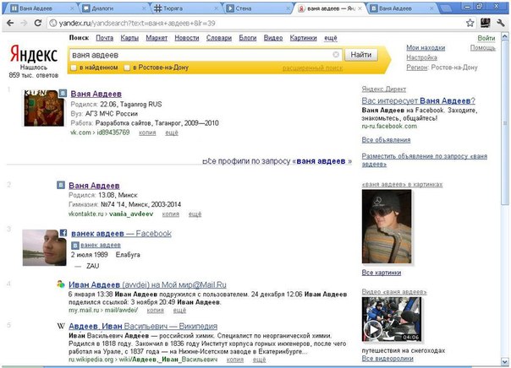
Task: Close the Стена tab
Action: (x=288, y=8)
